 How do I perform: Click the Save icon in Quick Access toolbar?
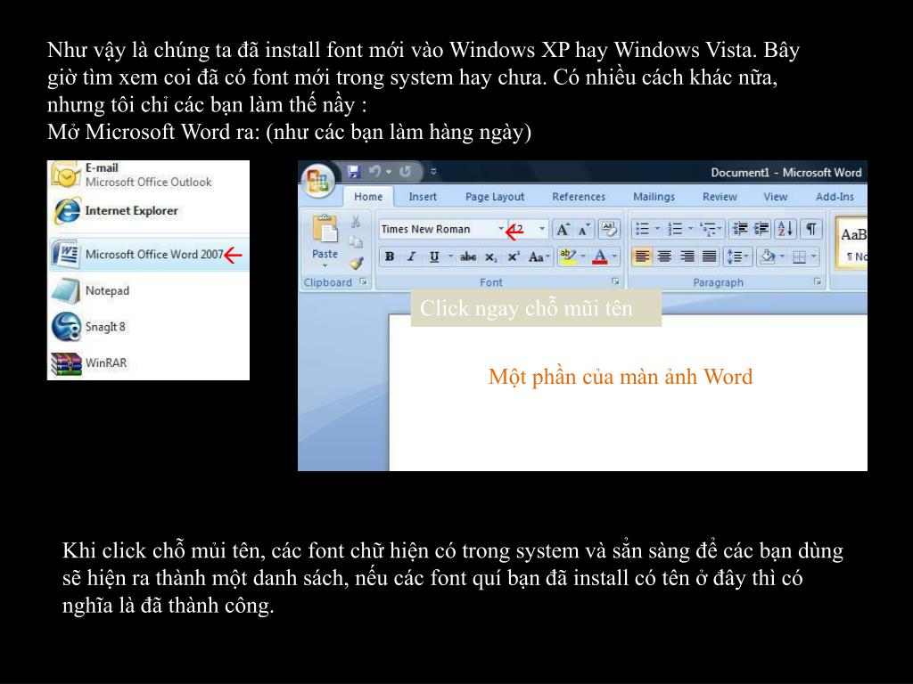353,172
